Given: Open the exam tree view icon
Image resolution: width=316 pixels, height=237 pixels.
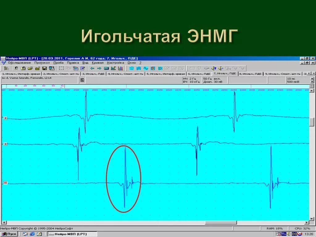Looking at the screenshot, I should 6,68.
